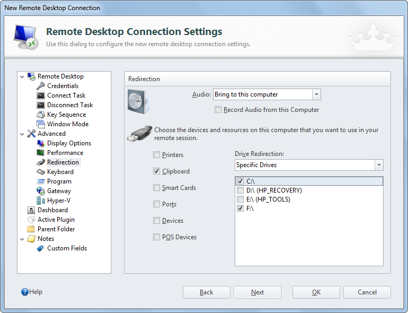Viewport: 408px width, 313px height.
Task: Uncheck the Clipboard checkbox
Action: (x=156, y=171)
